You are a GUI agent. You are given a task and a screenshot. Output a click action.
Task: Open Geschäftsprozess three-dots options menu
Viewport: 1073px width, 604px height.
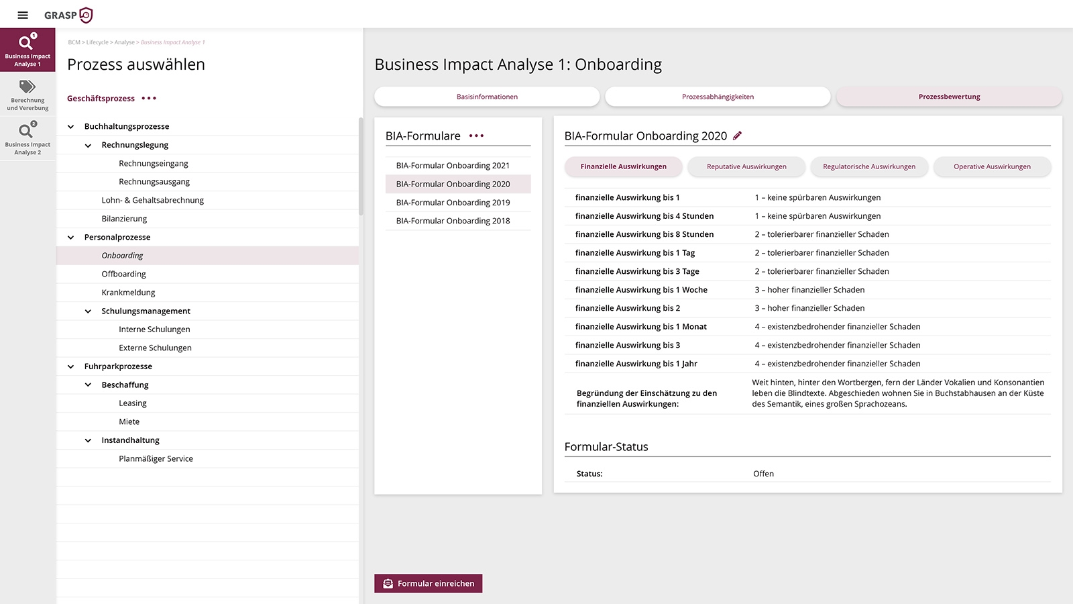tap(149, 99)
